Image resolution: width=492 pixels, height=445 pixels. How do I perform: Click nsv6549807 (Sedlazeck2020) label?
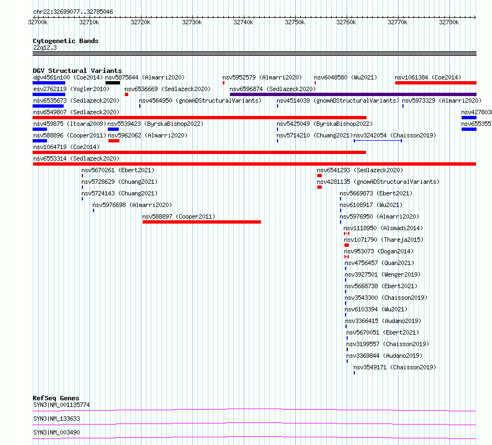[76, 112]
